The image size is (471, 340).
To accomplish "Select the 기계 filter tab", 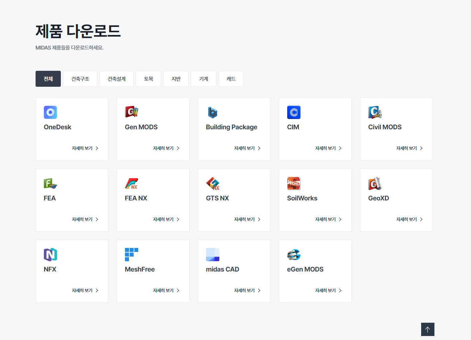I will [203, 79].
